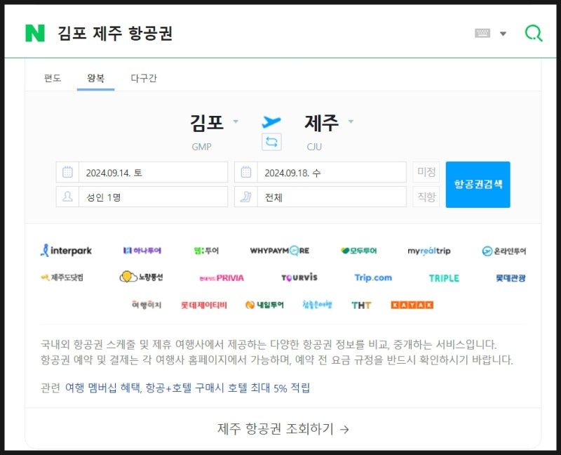
Task: Click the 노랑풍선 logo
Action: (x=142, y=277)
